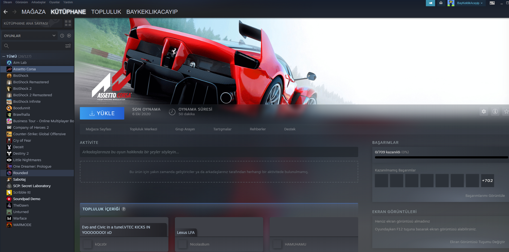Click the community content help question mark

[124, 209]
